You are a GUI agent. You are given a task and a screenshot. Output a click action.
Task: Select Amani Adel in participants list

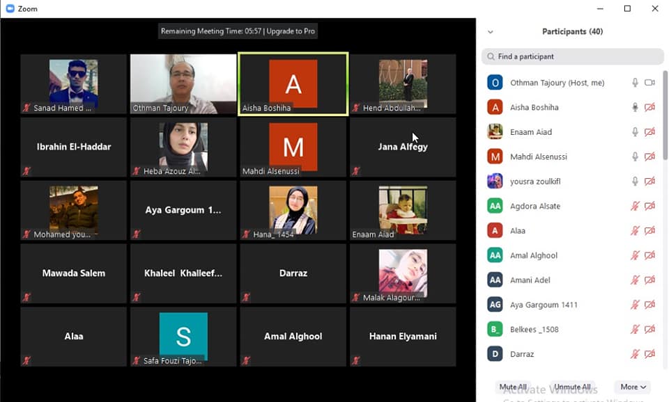coord(530,280)
